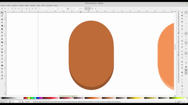Screen dimensions: 188x105
Task: Toggle current layer lock in status bar
Action: point(23,102)
